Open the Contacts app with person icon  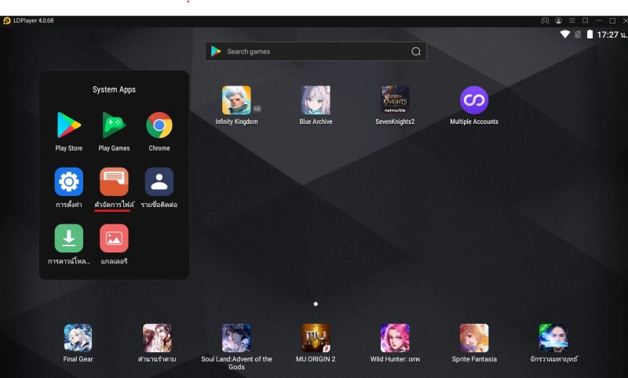pos(159,182)
